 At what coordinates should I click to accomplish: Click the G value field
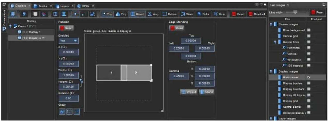(205, 76)
